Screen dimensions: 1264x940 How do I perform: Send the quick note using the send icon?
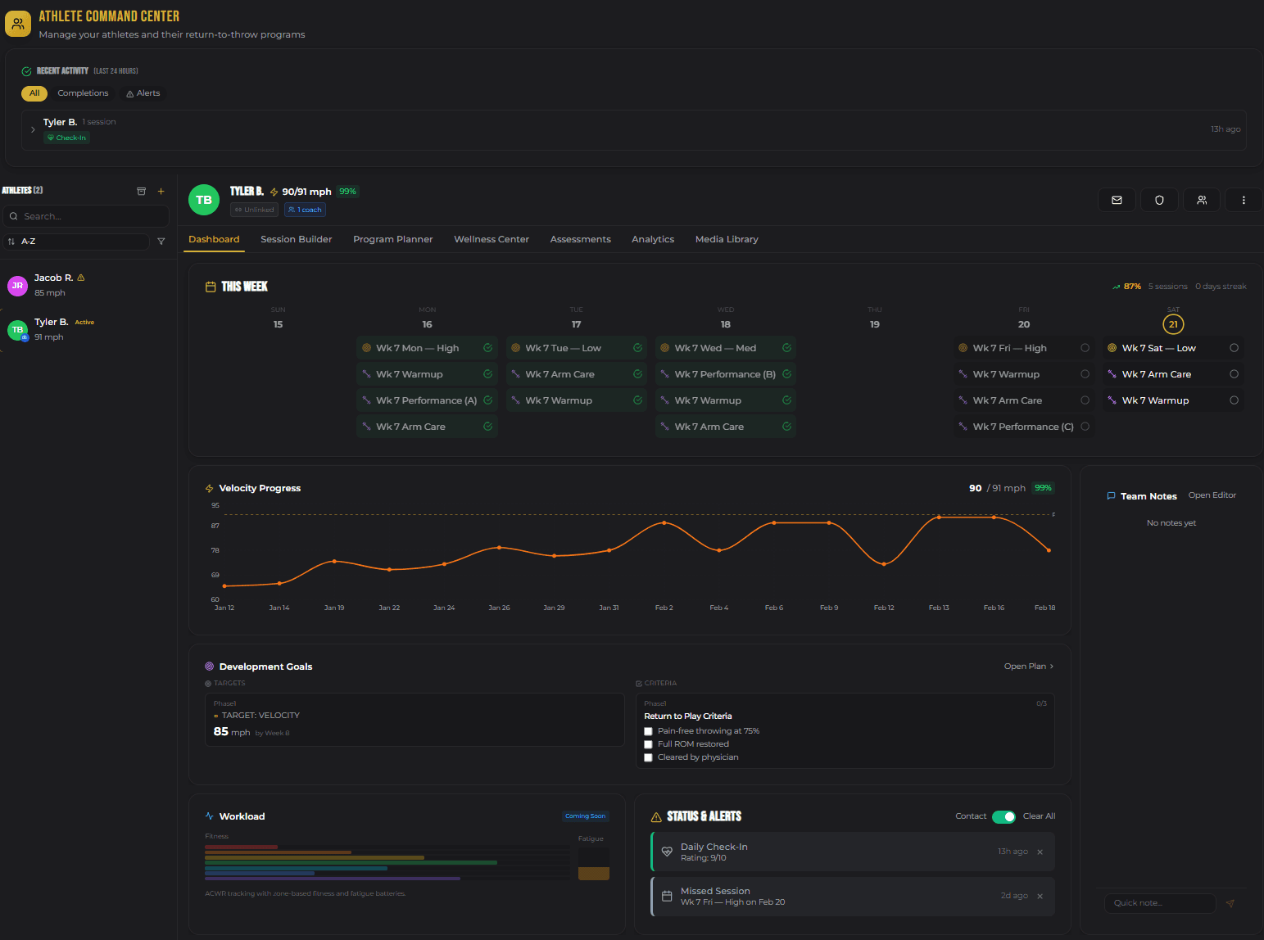click(x=1230, y=902)
